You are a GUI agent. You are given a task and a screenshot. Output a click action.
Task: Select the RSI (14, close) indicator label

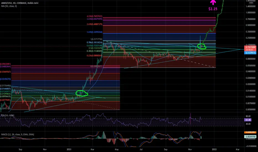pos(8,115)
